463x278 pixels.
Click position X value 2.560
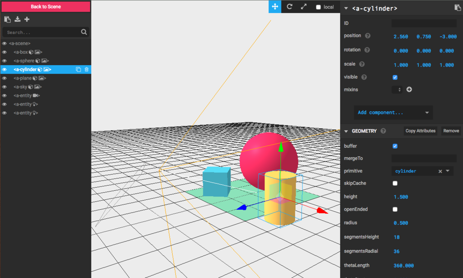(x=401, y=37)
